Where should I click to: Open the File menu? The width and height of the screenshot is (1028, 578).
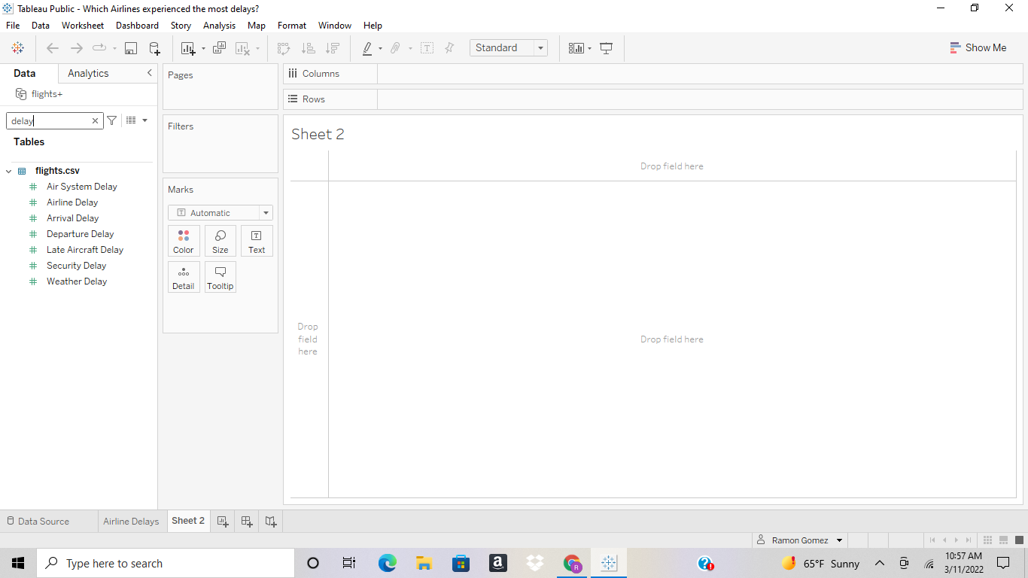pyautogui.click(x=13, y=26)
